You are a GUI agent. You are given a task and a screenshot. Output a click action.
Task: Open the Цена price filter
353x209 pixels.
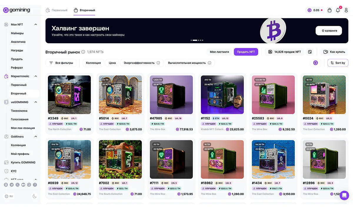pyautogui.click(x=112, y=63)
